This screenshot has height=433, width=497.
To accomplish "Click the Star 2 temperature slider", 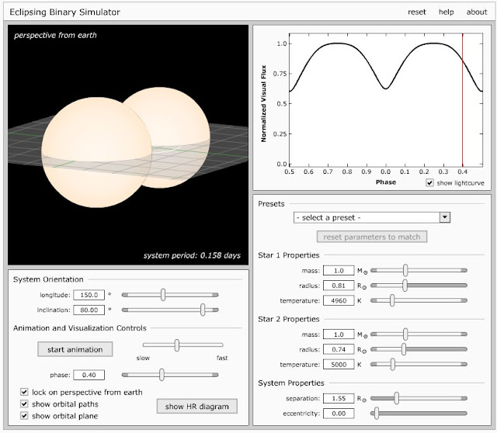I will pyautogui.click(x=419, y=364).
